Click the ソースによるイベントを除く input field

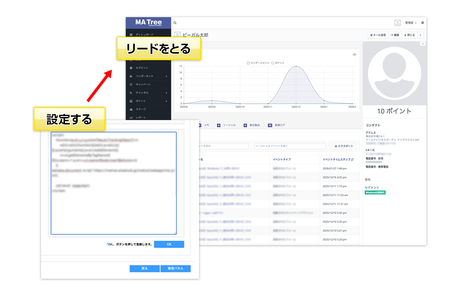(x=289, y=146)
